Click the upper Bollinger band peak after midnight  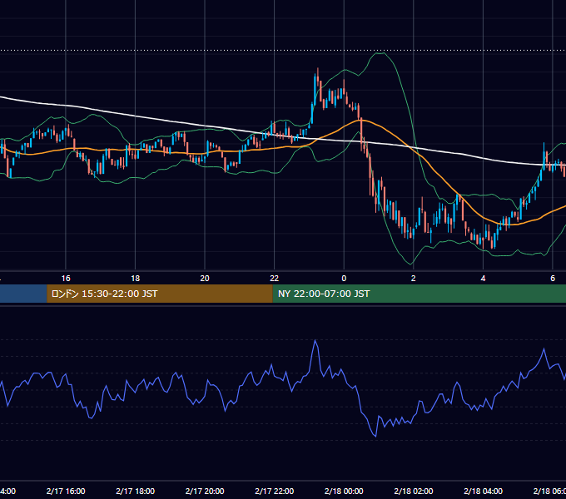[x=380, y=53]
